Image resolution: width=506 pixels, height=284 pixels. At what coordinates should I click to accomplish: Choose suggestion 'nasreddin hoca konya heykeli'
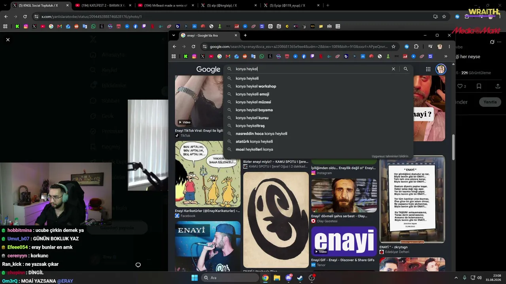tap(261, 134)
